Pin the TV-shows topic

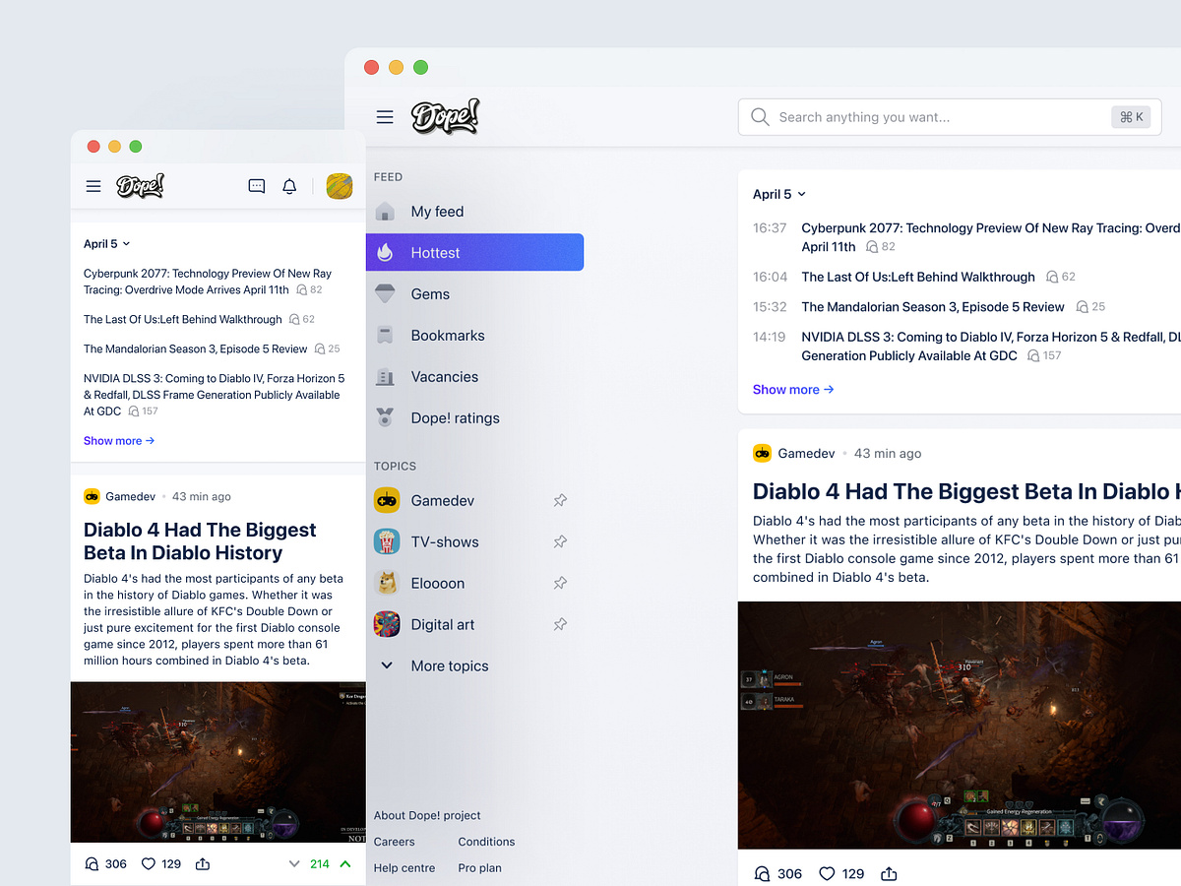pyautogui.click(x=560, y=541)
